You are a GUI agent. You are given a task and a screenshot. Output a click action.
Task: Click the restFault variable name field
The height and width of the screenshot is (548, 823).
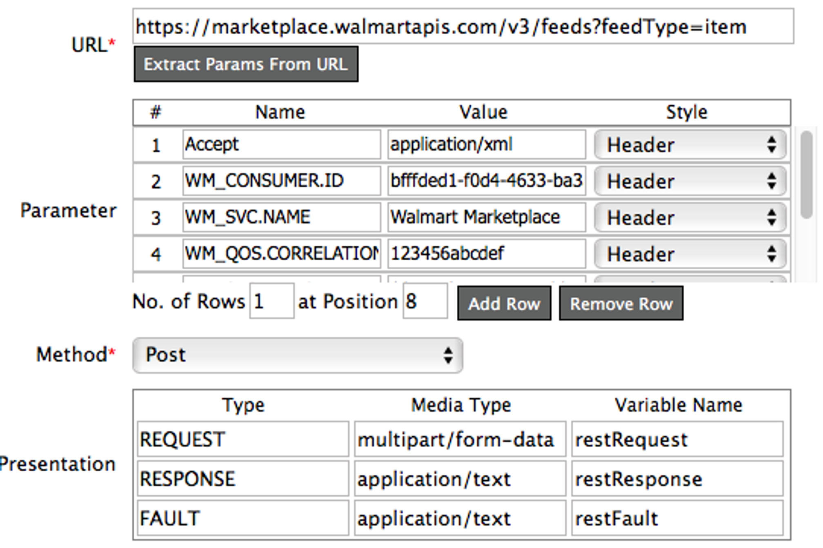point(677,519)
